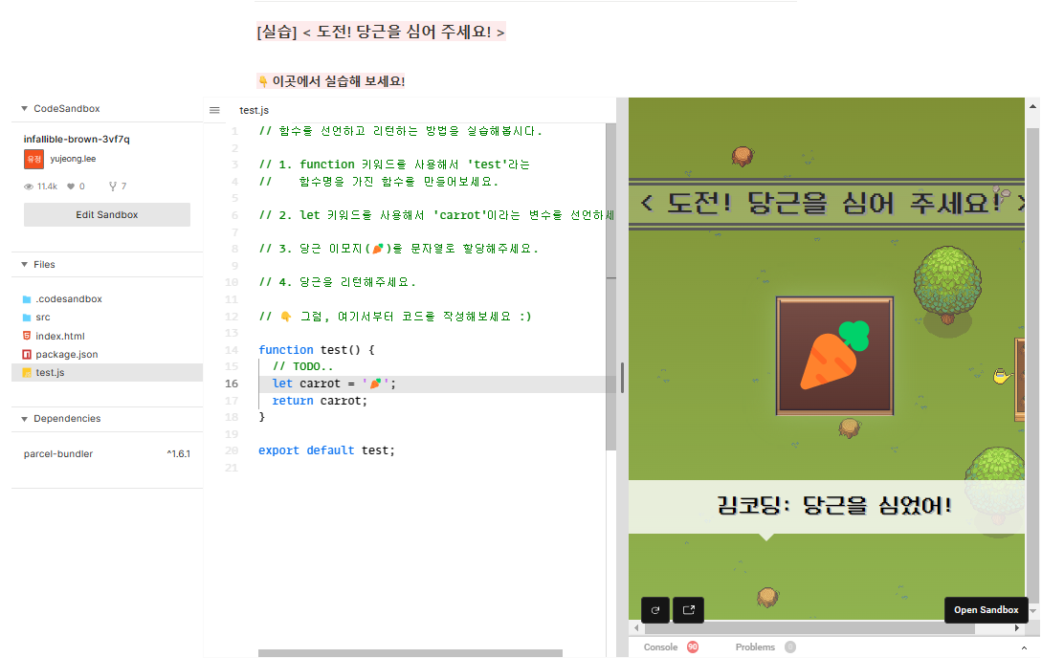This screenshot has height=658, width=1042.
Task: Toggle sidebar with hamburger menu icon
Action: (x=214, y=110)
